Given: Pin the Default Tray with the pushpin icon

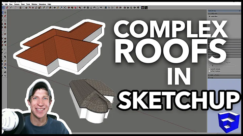Looking at the screenshot, I should click(x=239, y=11).
